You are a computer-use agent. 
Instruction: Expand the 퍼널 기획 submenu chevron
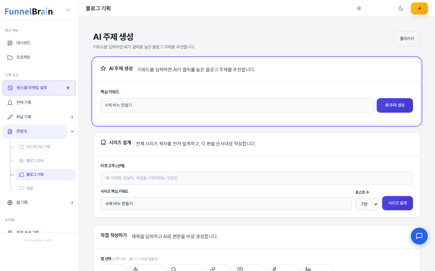pos(72,117)
